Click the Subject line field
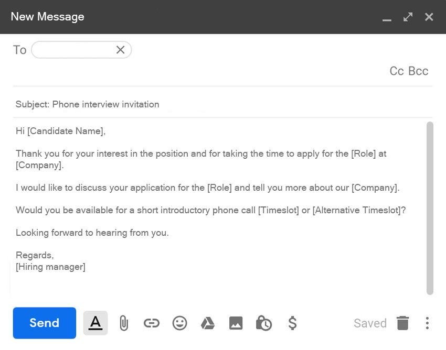 (x=210, y=104)
